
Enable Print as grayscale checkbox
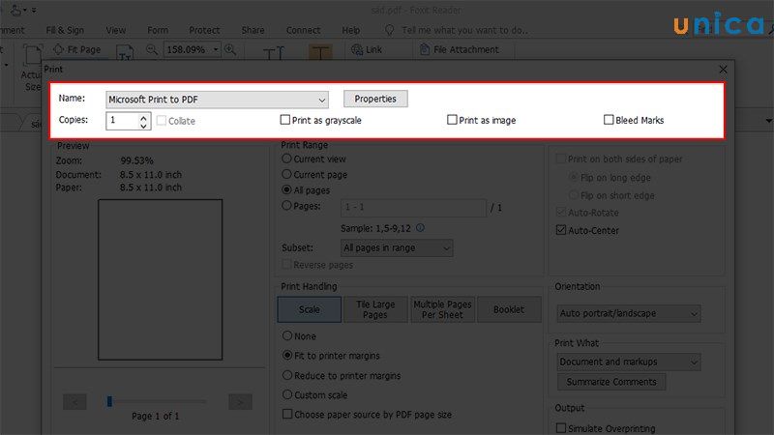coord(285,121)
